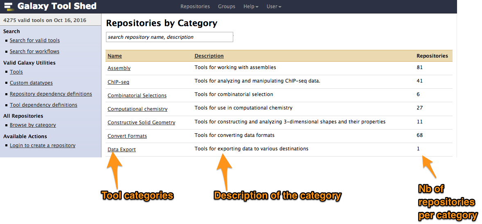Click 'Tools for combinatorial selection' description
482x224 pixels.
coord(234,94)
